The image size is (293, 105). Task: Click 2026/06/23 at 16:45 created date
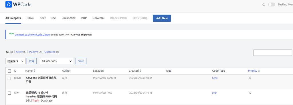[141, 93]
